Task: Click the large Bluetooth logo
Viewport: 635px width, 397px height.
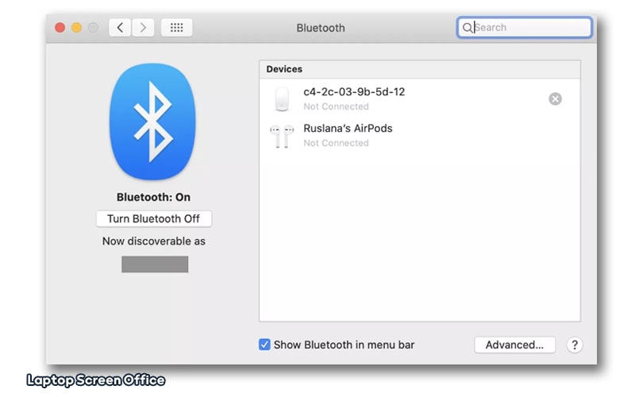Action: point(152,121)
